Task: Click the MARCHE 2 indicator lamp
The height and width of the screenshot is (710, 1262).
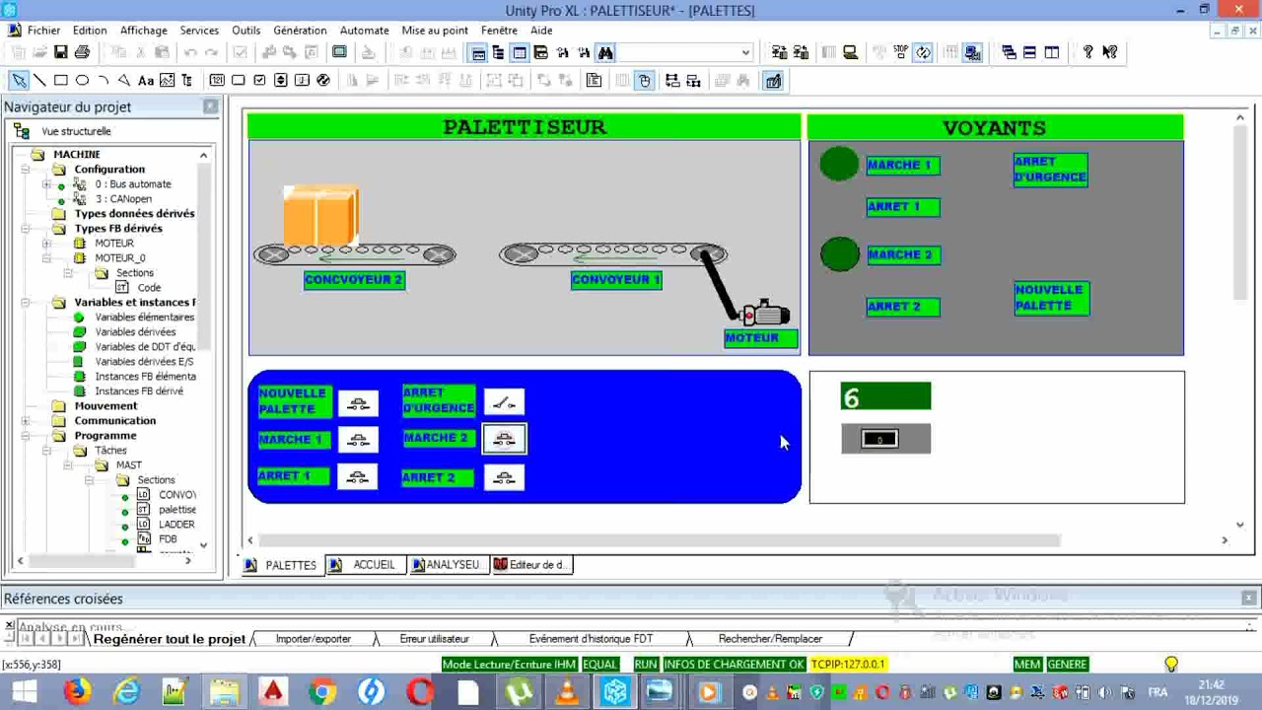Action: (x=840, y=254)
